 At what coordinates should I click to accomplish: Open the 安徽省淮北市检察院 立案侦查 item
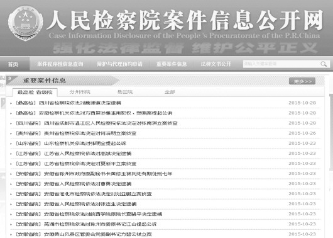tap(97, 194)
